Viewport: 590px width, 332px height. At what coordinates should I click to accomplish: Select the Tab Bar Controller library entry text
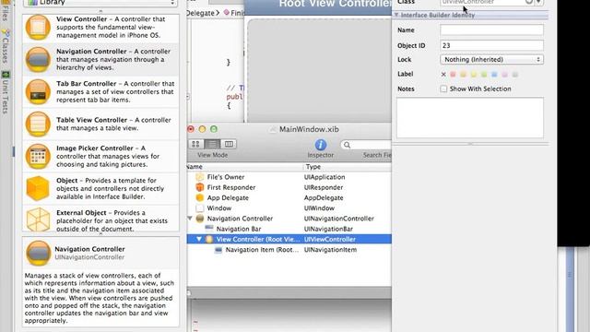tap(115, 91)
